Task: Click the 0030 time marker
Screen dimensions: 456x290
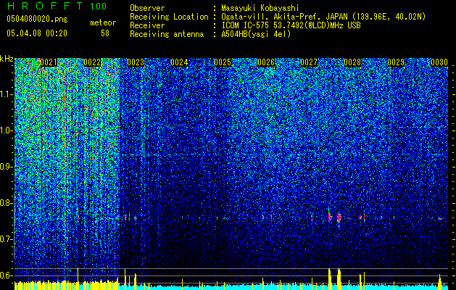Action: pyautogui.click(x=439, y=62)
